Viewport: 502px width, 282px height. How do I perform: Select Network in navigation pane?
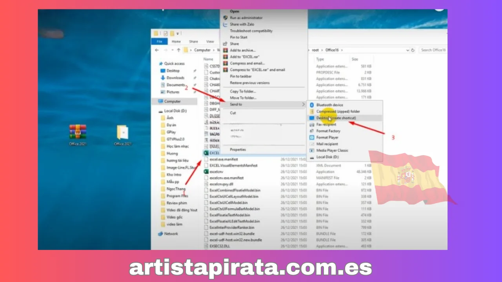171,234
